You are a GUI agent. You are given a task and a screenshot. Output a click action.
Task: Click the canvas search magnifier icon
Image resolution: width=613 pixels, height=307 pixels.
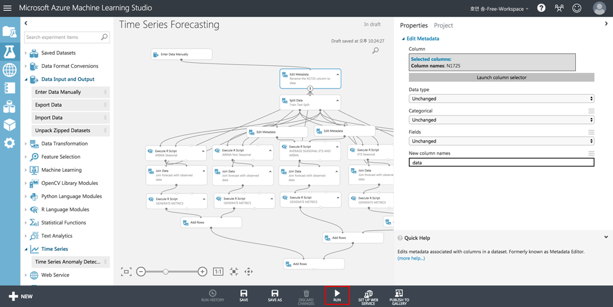(375, 50)
